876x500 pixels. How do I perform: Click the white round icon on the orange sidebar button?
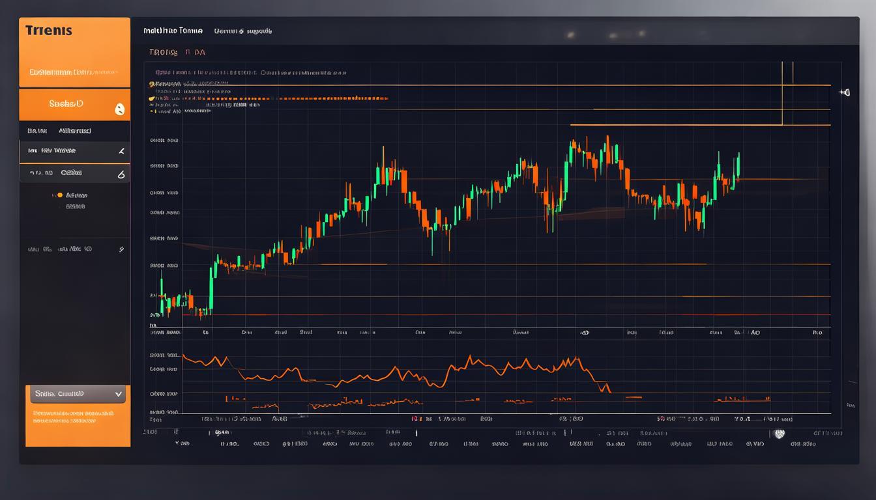[119, 109]
